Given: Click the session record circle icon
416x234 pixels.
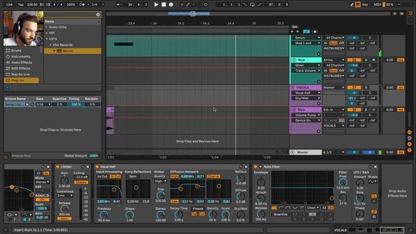Looking at the screenshot, I should pos(205,5).
